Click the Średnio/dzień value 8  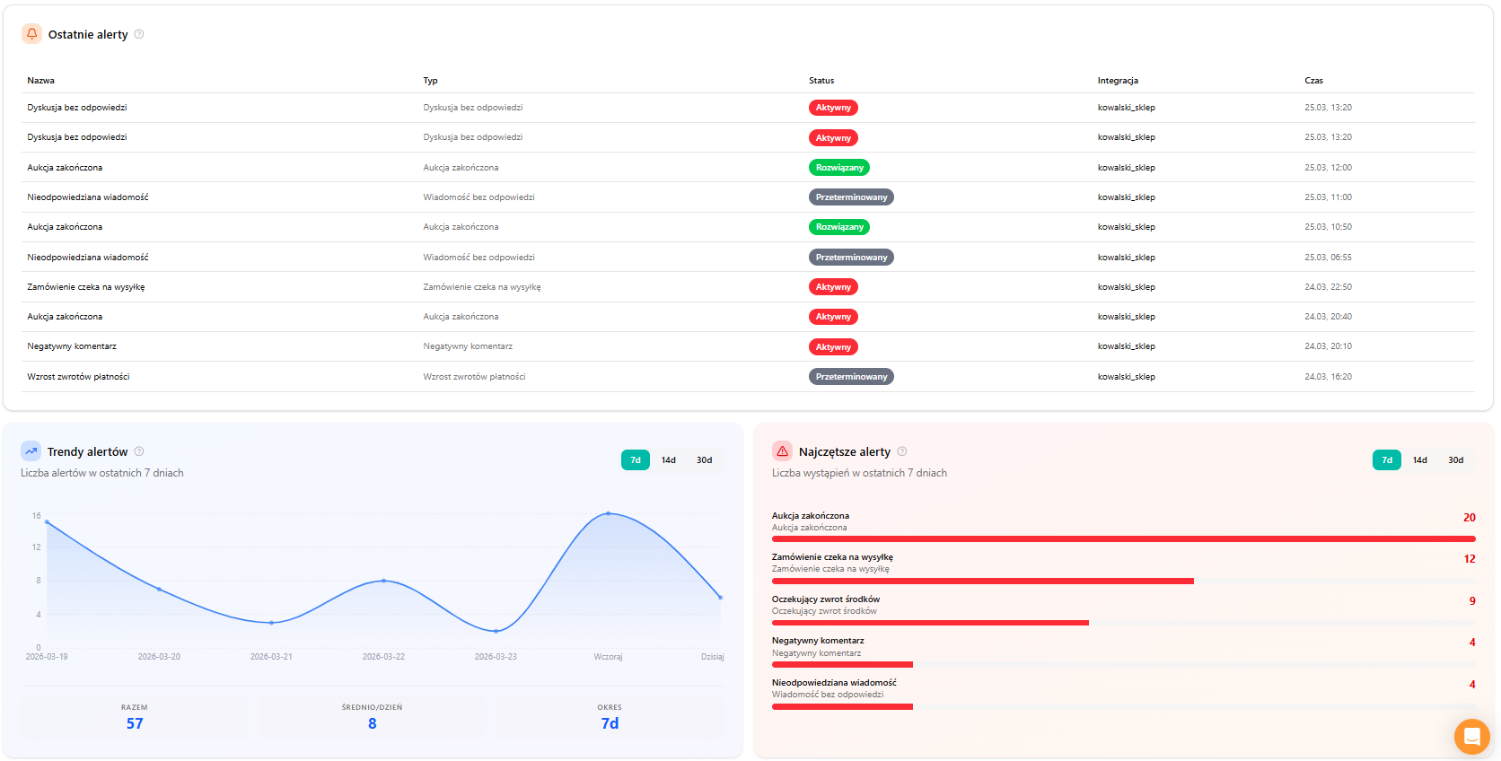[x=373, y=723]
